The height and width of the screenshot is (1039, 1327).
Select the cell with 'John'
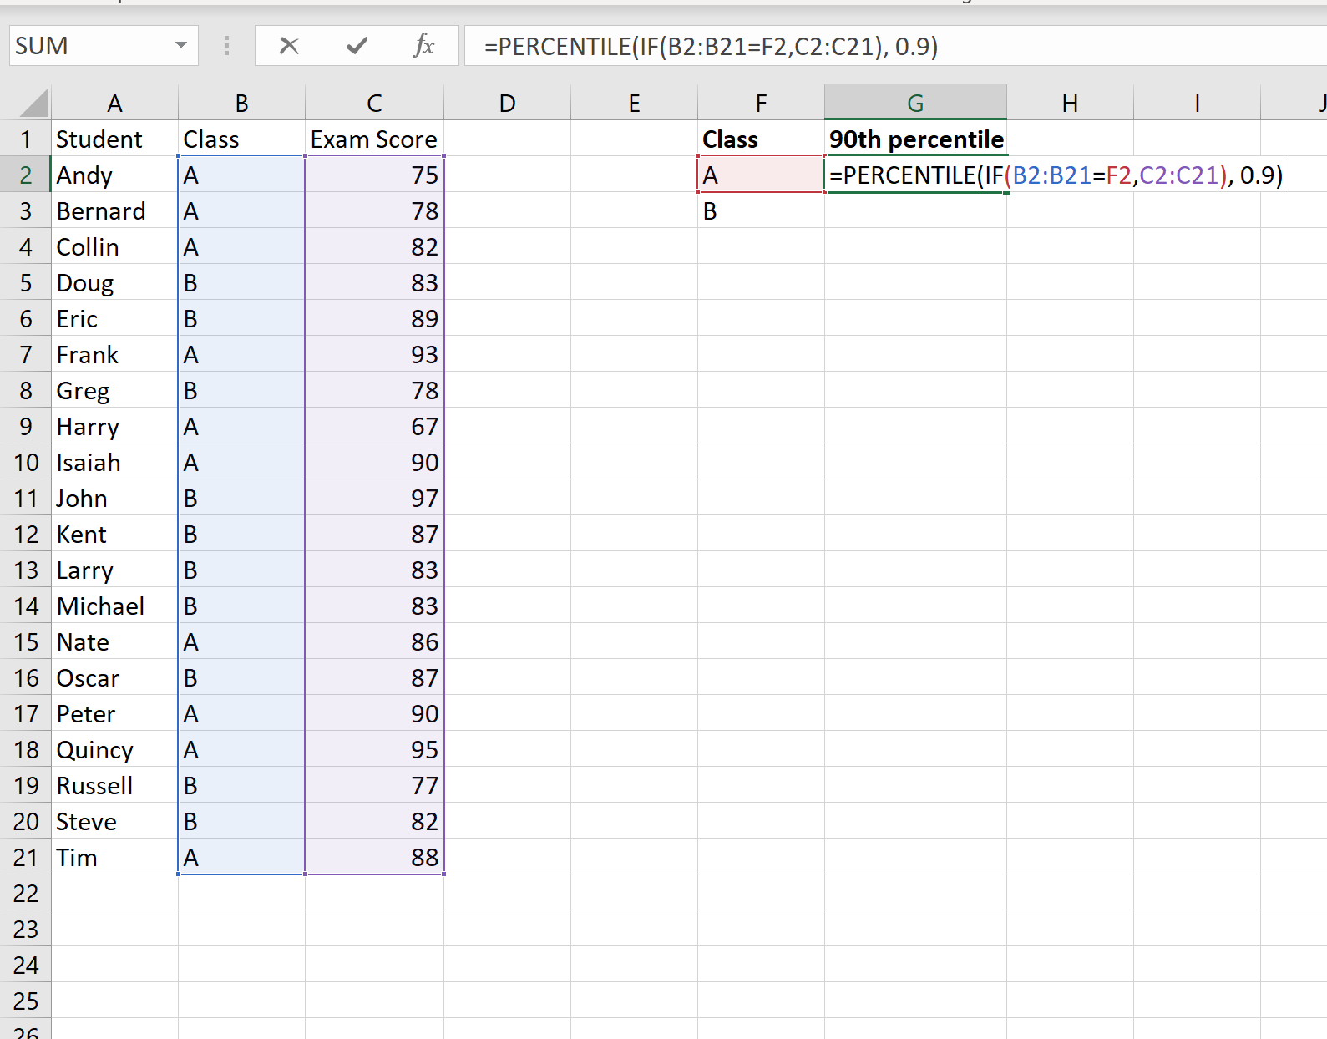click(x=114, y=498)
